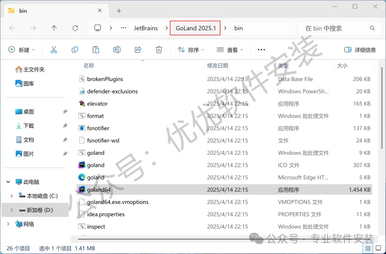This screenshot has width=386, height=254.
Task: Select the inspect batch file
Action: pos(224,227)
